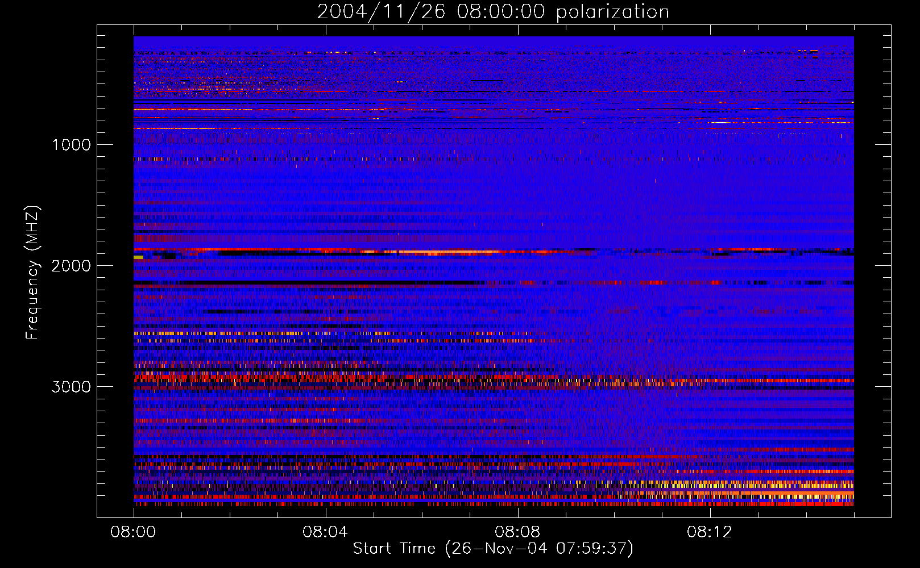Click the 08:08 time axis label
The width and height of the screenshot is (920, 568).
point(517,532)
